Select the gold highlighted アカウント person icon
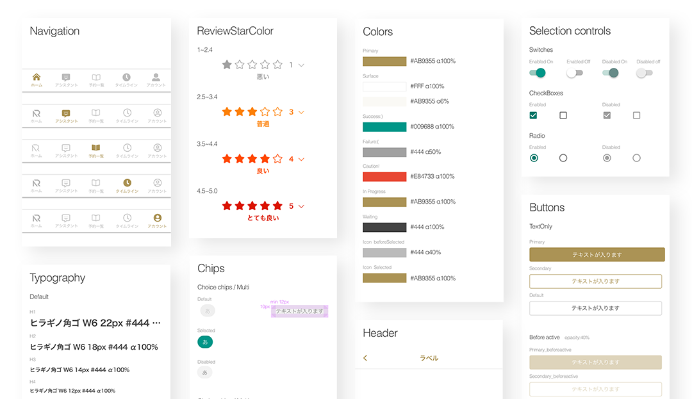 point(157,218)
